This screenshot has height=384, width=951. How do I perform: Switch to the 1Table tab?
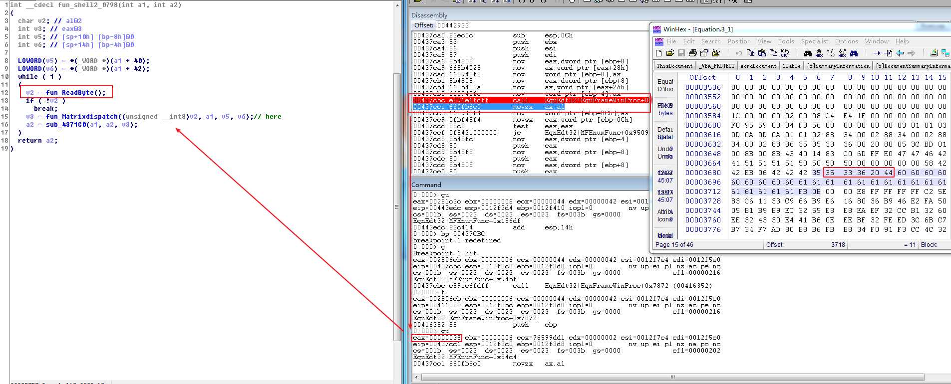(792, 66)
